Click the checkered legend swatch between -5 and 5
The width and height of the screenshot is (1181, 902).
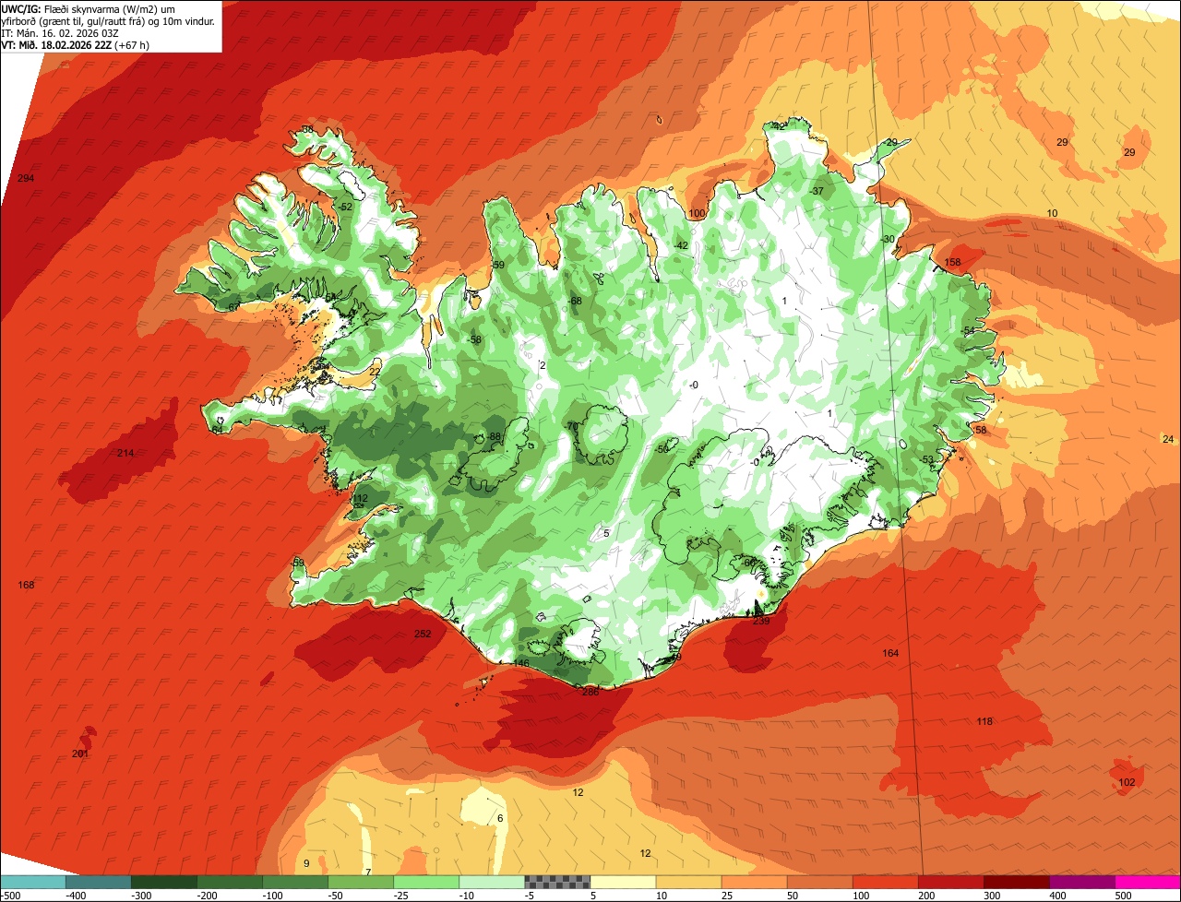[x=557, y=882]
